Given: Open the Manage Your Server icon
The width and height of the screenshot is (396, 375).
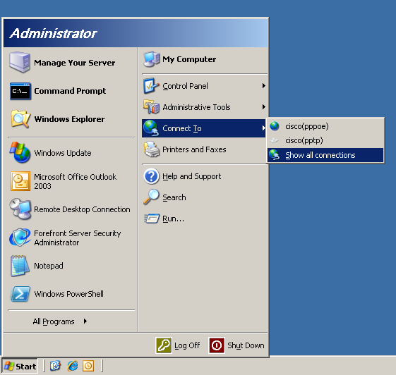Looking at the screenshot, I should (x=20, y=62).
